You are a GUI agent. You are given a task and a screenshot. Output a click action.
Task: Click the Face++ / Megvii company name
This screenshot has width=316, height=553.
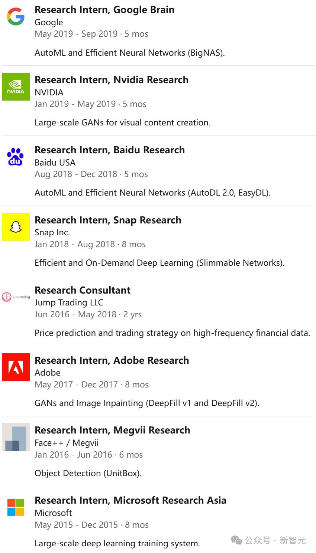[67, 443]
